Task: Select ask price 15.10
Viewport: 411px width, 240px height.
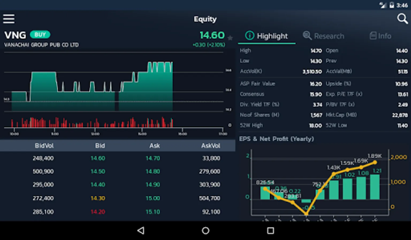Action: pyautogui.click(x=153, y=212)
